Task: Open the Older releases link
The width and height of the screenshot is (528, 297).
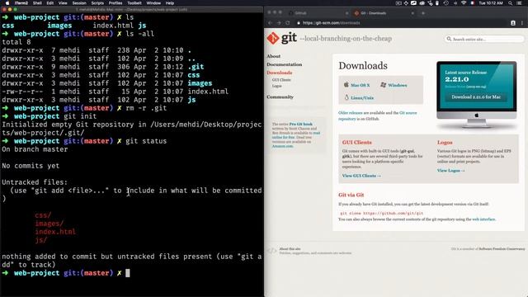Action: (x=350, y=113)
